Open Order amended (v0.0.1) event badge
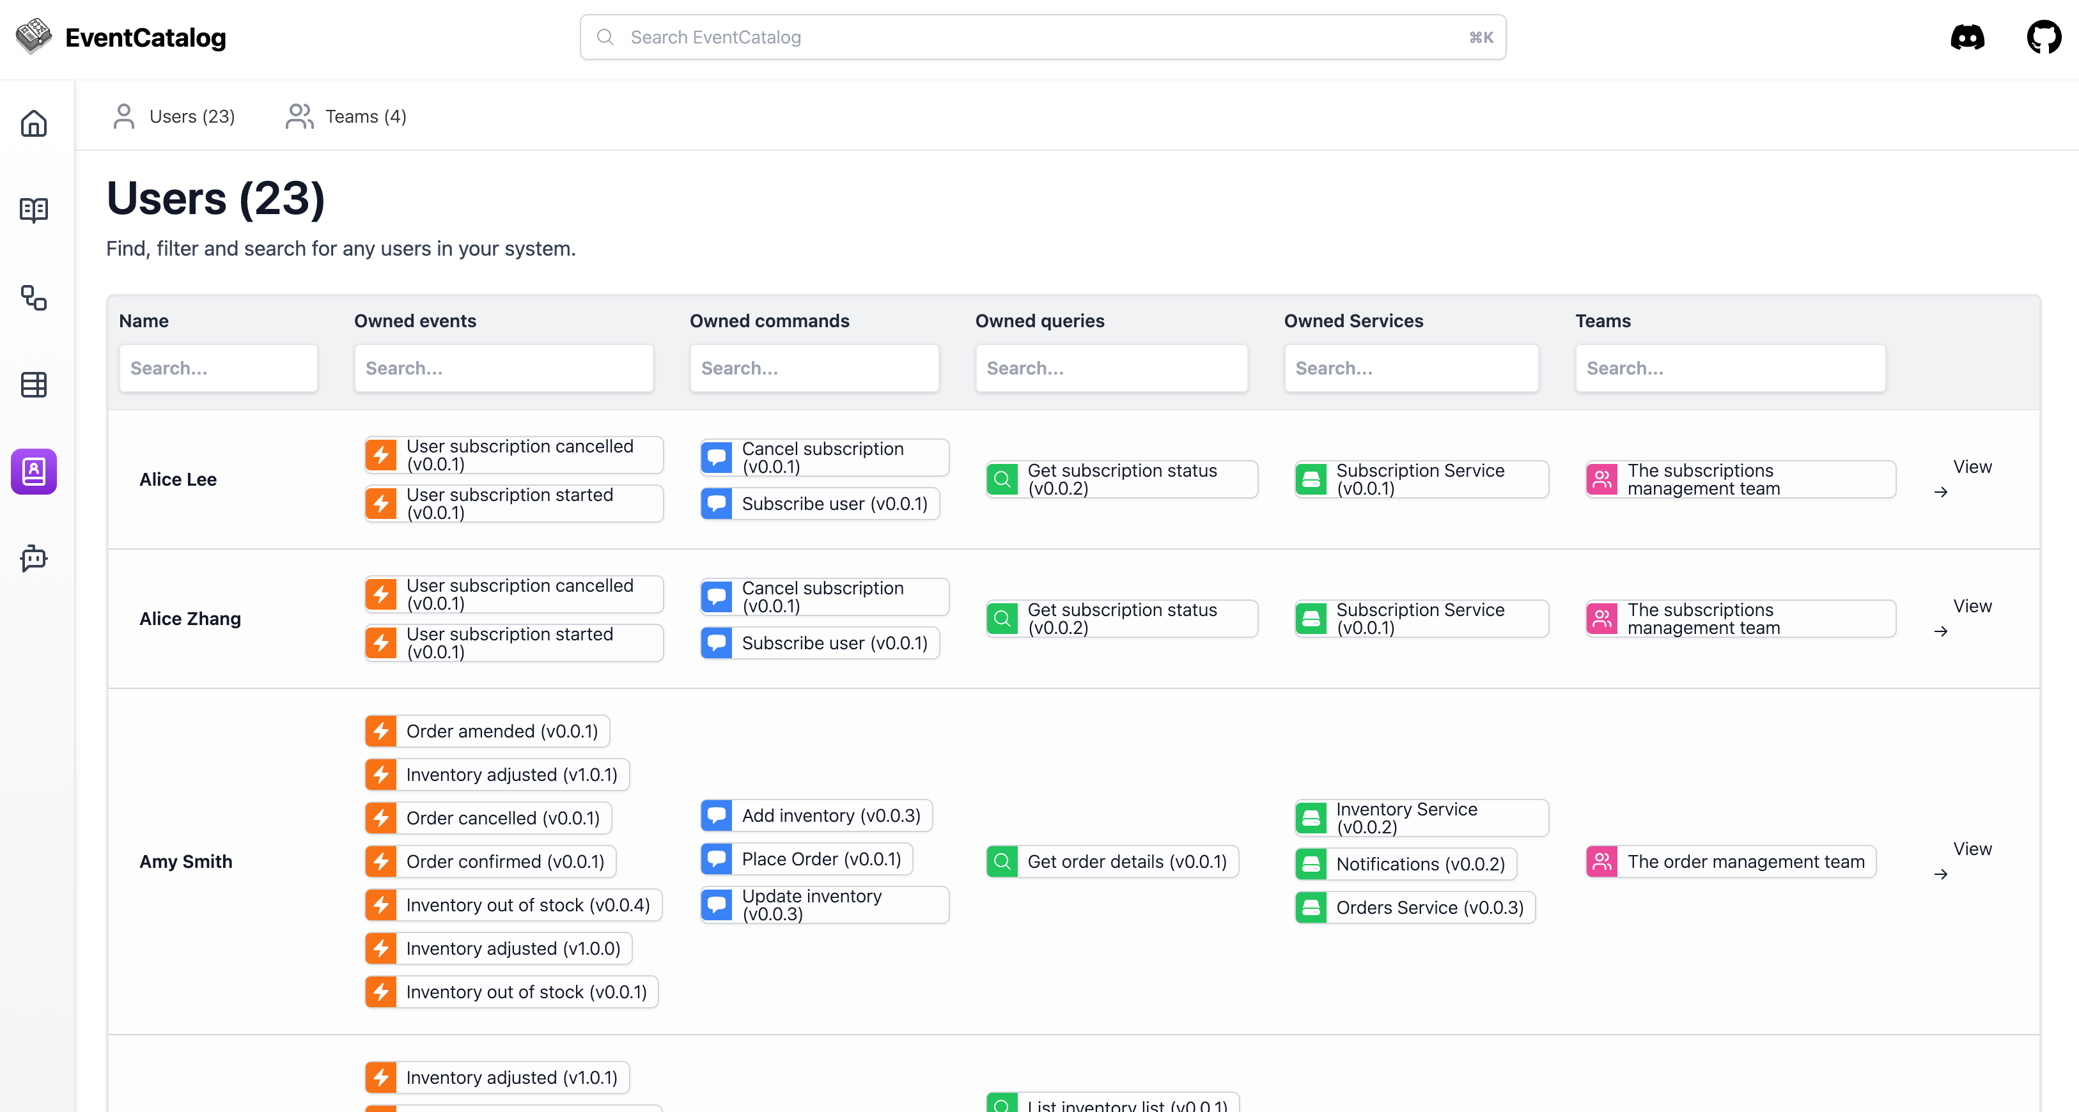The image size is (2079, 1112). [487, 731]
